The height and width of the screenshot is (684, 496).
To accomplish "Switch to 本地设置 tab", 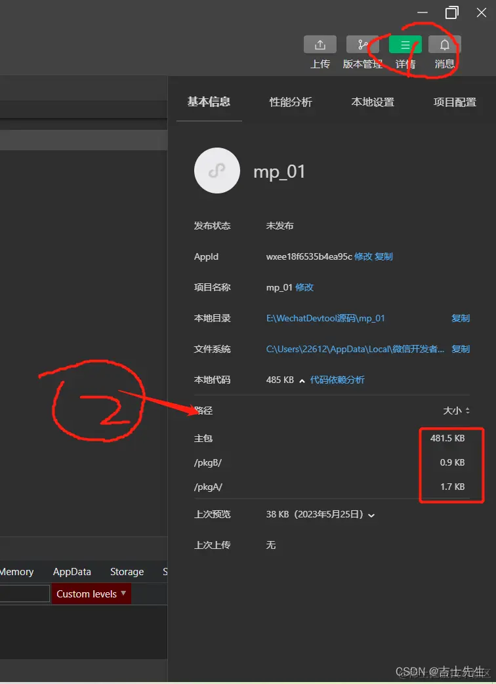I will 373,102.
